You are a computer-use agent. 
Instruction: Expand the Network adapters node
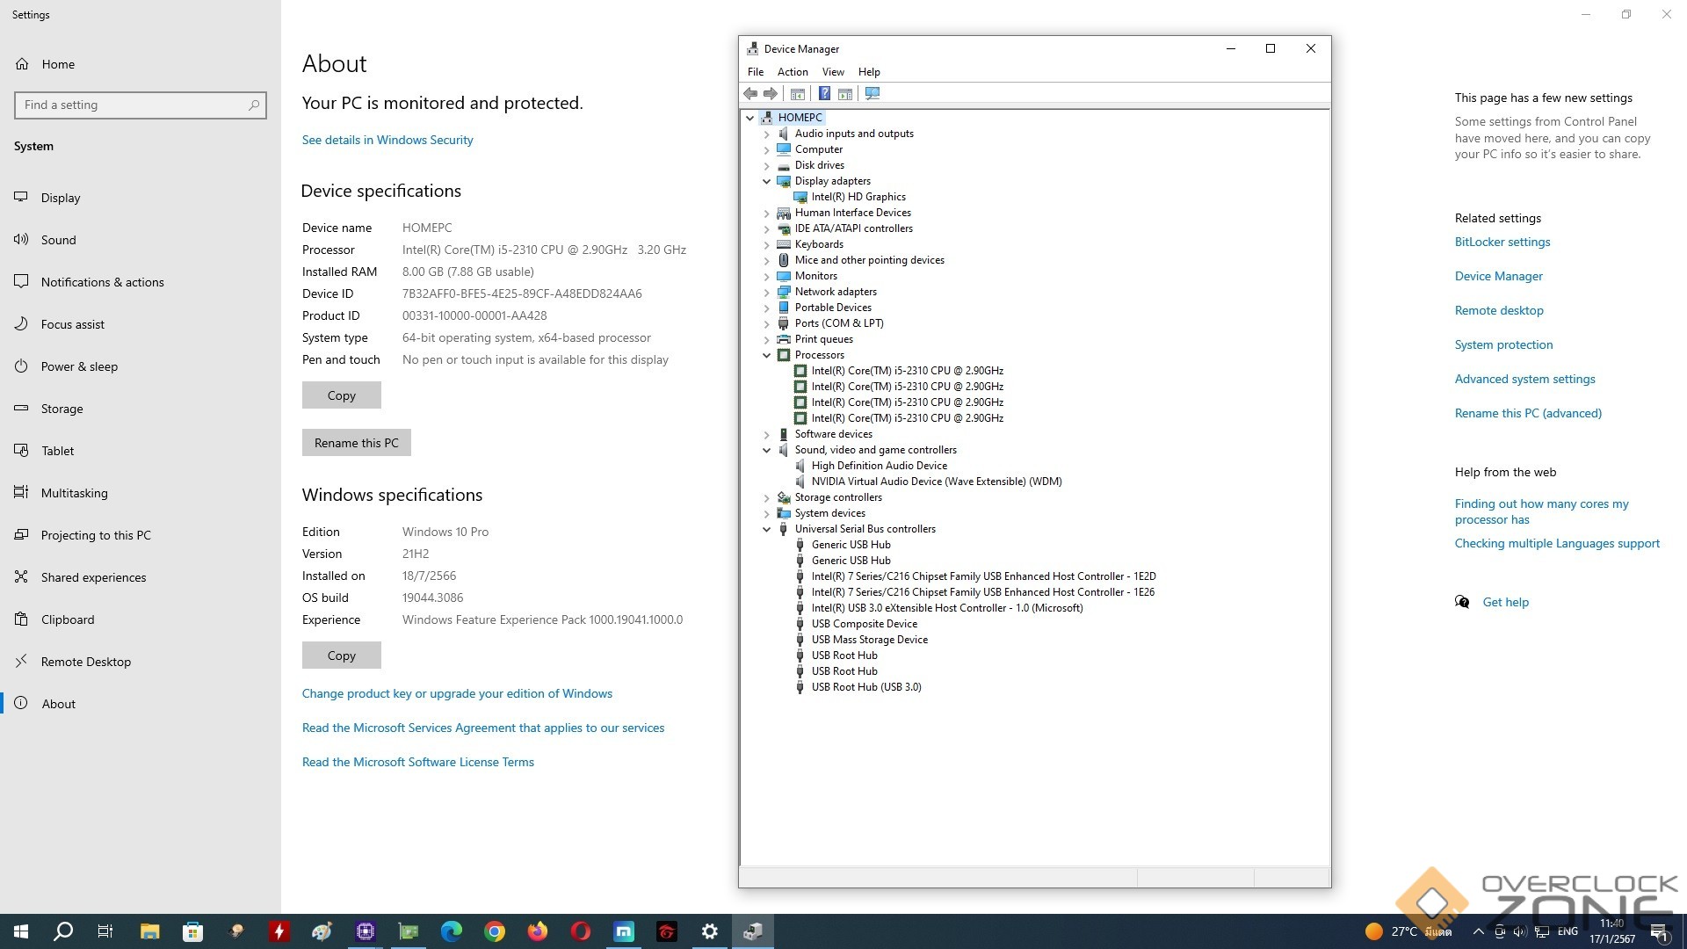pyautogui.click(x=766, y=292)
